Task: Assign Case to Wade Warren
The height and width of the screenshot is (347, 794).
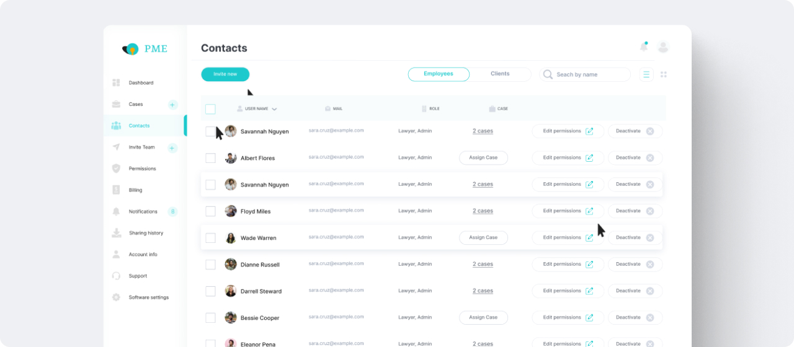Action: pos(483,238)
